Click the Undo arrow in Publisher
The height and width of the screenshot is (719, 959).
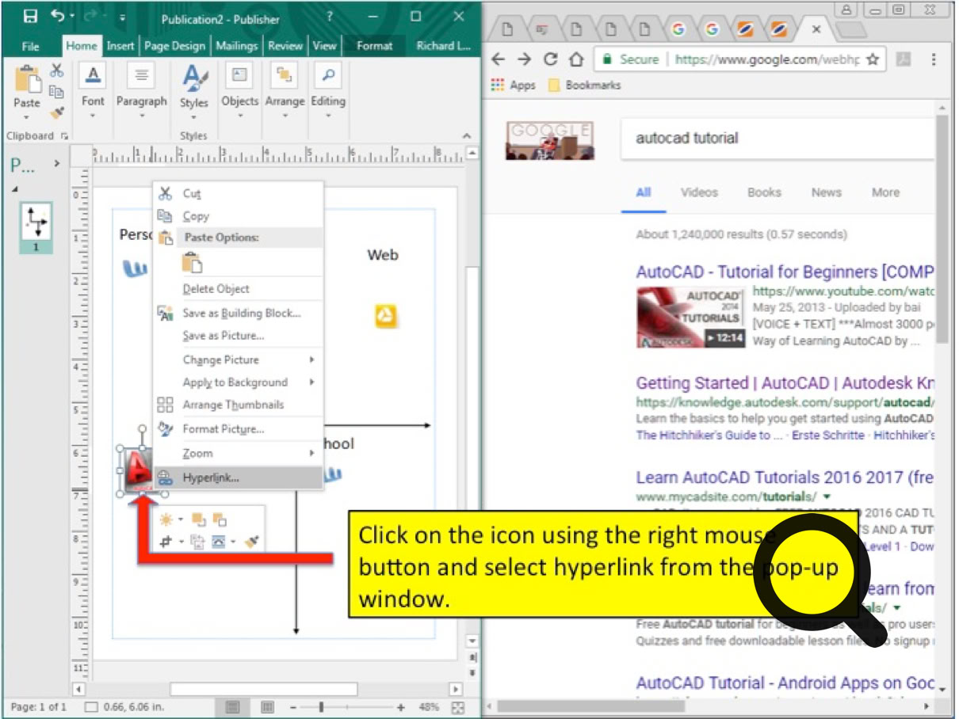pos(57,17)
